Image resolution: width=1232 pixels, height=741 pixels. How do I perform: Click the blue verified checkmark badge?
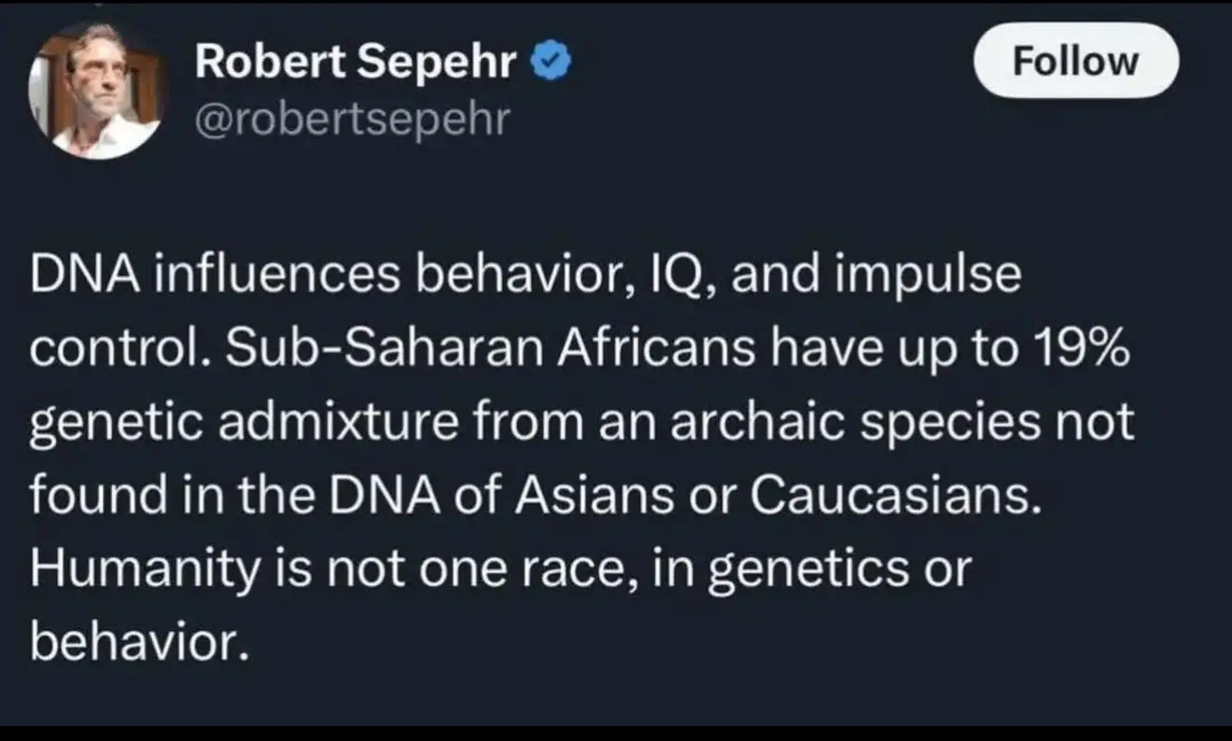click(552, 63)
